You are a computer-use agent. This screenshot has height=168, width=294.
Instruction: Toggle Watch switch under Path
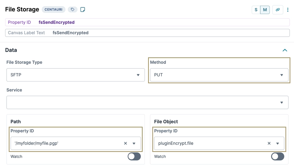134,156
